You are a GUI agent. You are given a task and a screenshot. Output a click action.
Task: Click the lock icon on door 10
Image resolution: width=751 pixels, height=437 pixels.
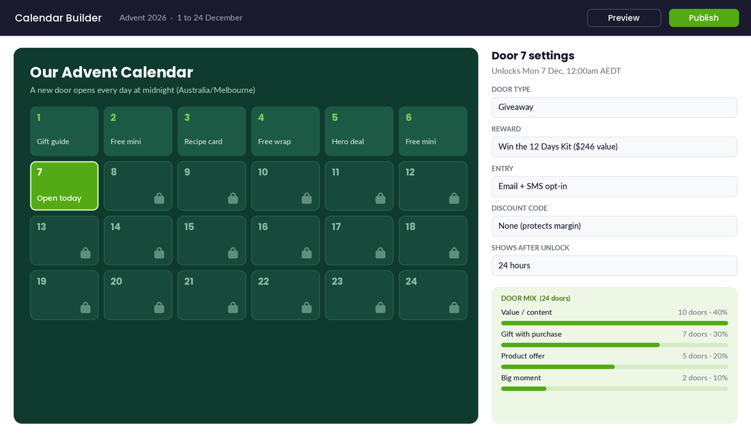click(x=307, y=198)
